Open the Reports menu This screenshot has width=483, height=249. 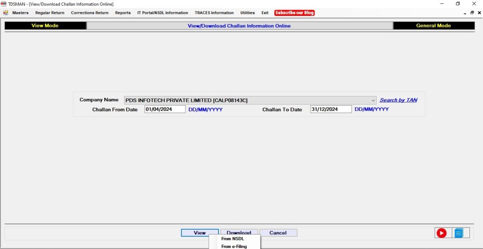(x=123, y=13)
